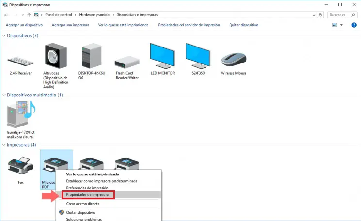This screenshot has width=361, height=221.
Task: Open the view options dropdown arrow
Action: click(341, 25)
